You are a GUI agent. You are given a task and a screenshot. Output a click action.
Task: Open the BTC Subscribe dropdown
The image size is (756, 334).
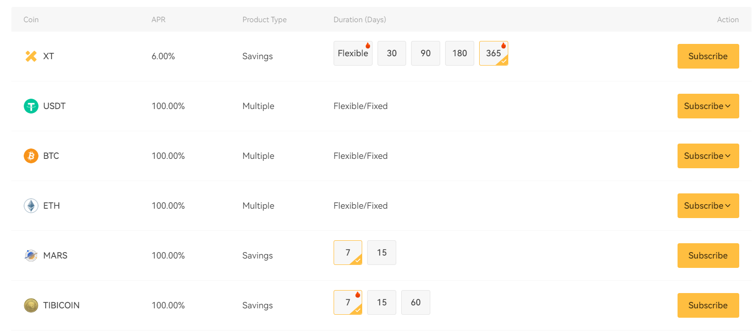(708, 156)
